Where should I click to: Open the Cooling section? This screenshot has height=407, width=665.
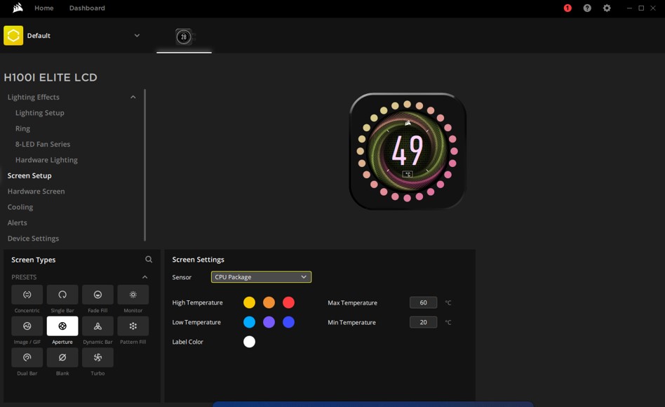20,207
